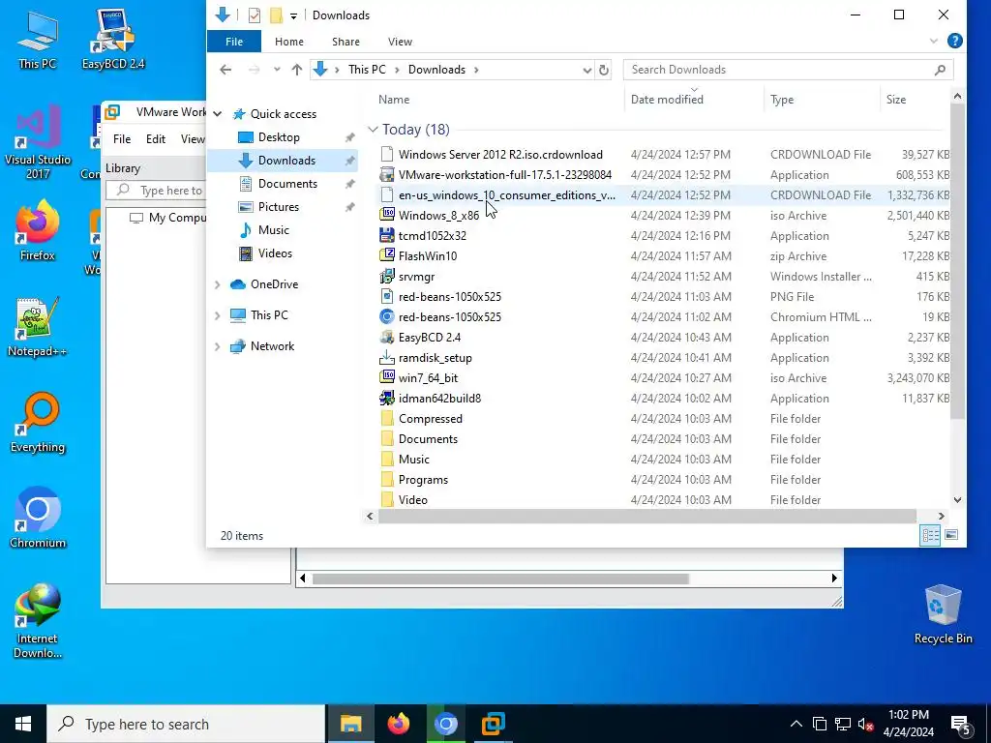The height and width of the screenshot is (743, 991).
Task: Click This PC in address breadcrumb
Action: [367, 70]
